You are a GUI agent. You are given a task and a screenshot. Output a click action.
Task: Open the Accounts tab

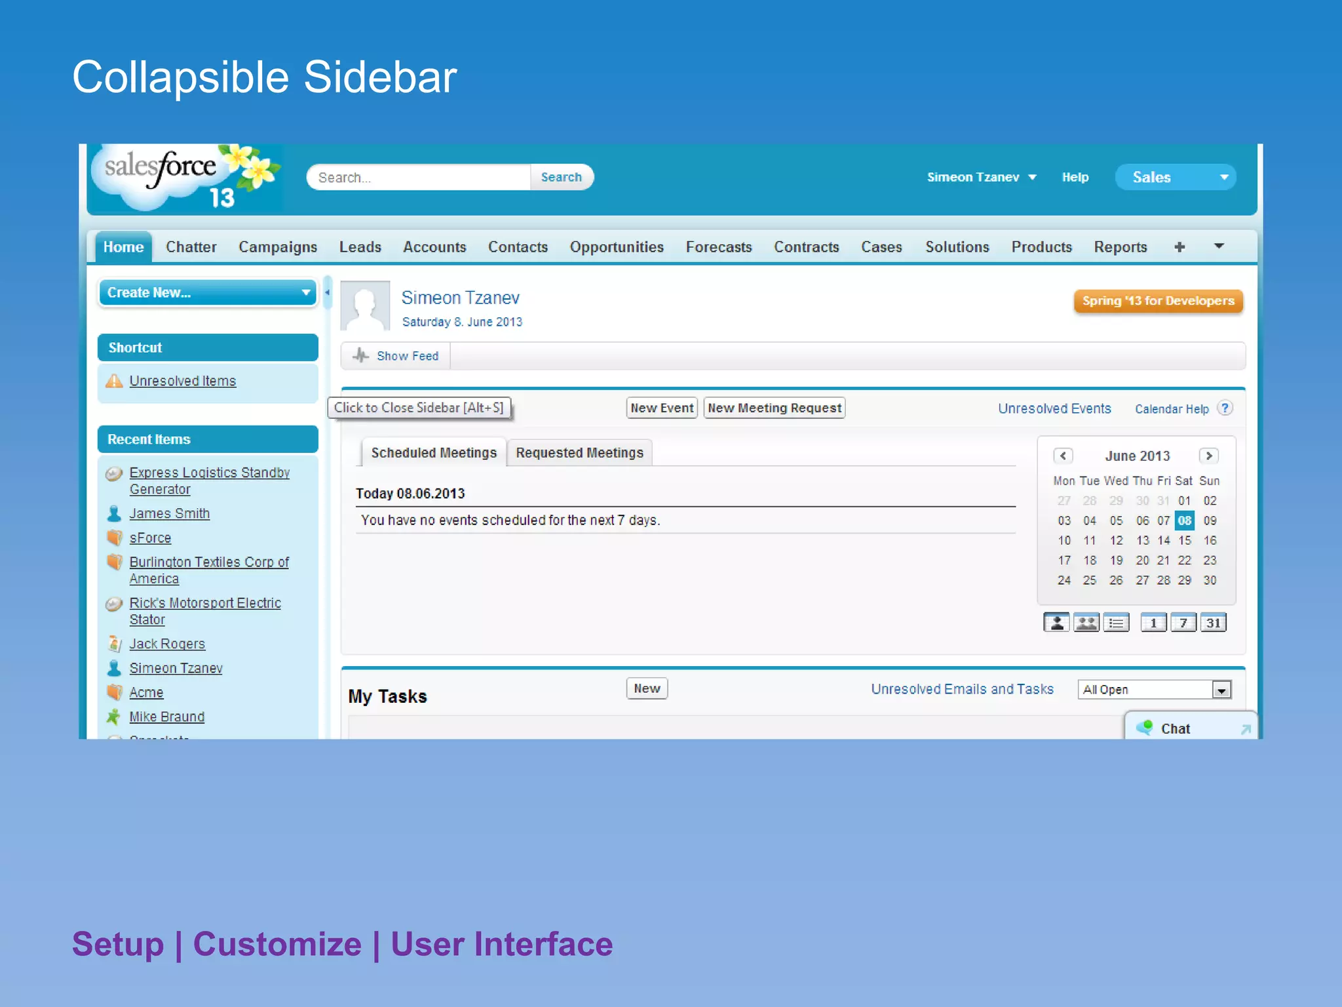pos(434,247)
